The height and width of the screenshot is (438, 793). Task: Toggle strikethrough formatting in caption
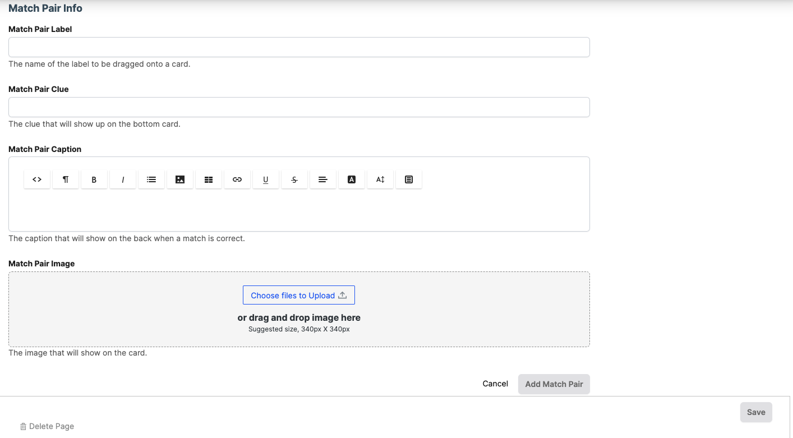click(x=294, y=179)
